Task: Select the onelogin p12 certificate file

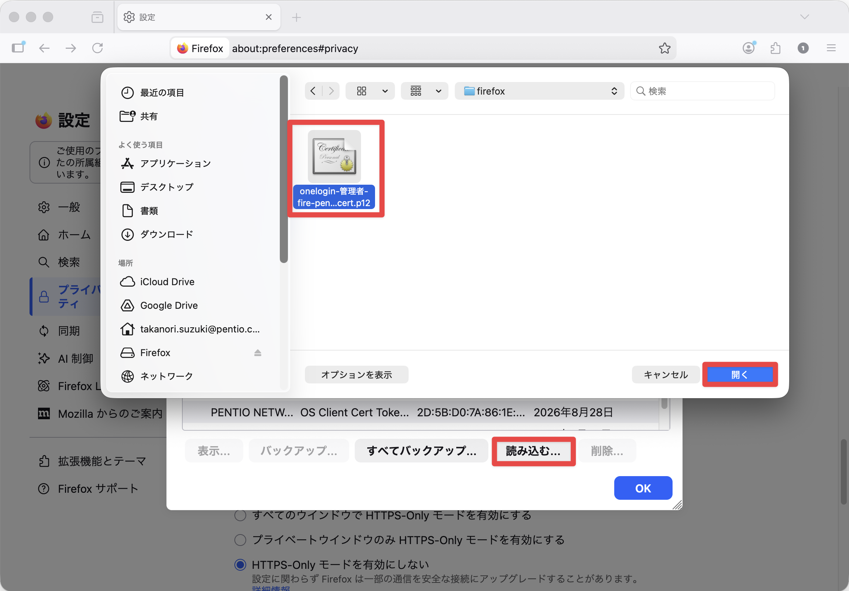Action: [334, 169]
